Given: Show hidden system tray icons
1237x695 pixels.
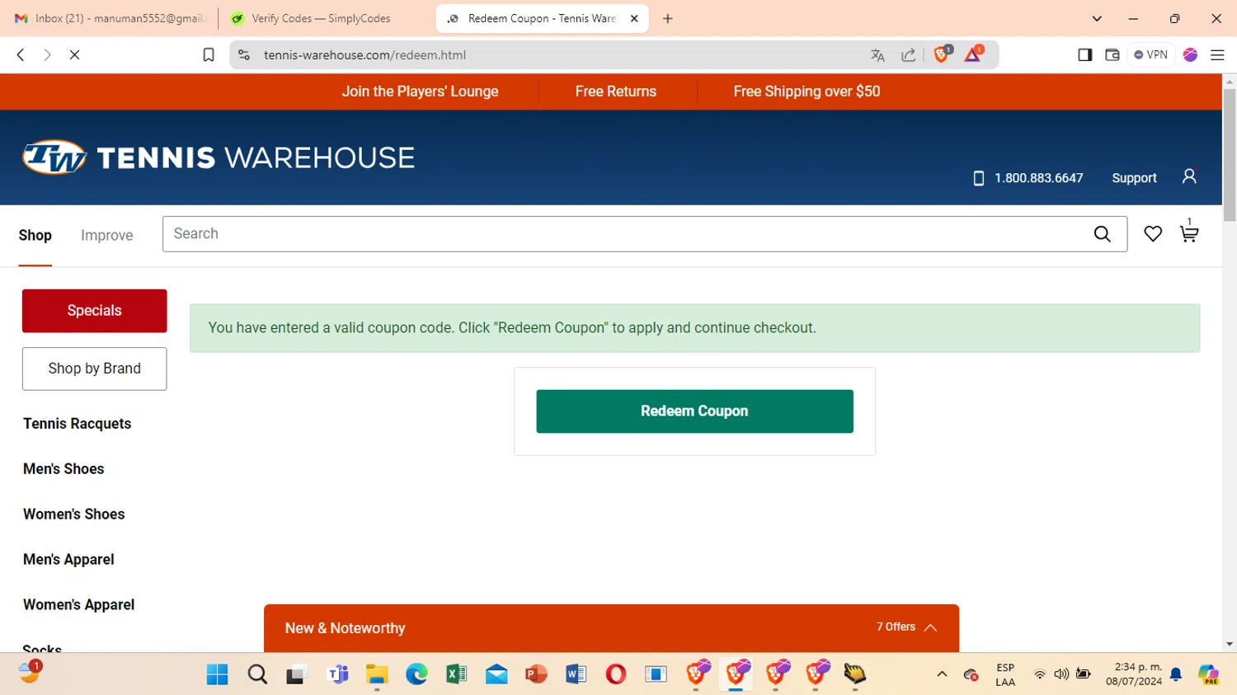Looking at the screenshot, I should (x=942, y=674).
